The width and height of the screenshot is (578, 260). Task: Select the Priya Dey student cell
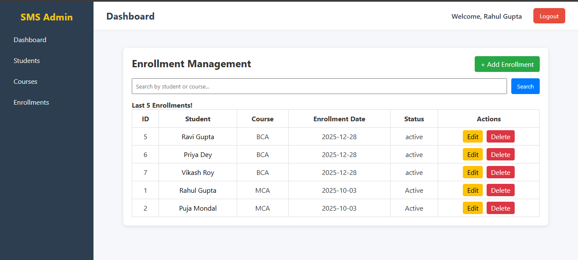pyautogui.click(x=198, y=154)
